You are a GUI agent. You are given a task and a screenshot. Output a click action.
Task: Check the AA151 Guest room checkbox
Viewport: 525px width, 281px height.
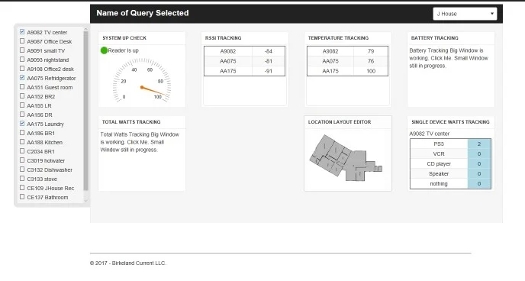[22, 87]
